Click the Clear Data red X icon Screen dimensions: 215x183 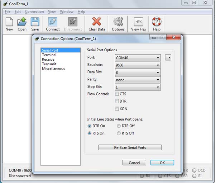(x=96, y=22)
